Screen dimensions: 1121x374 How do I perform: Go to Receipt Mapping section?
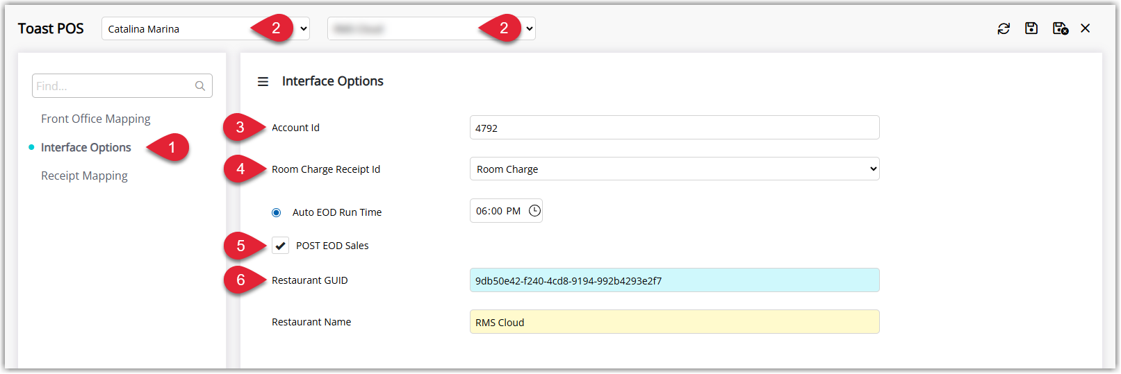[84, 176]
